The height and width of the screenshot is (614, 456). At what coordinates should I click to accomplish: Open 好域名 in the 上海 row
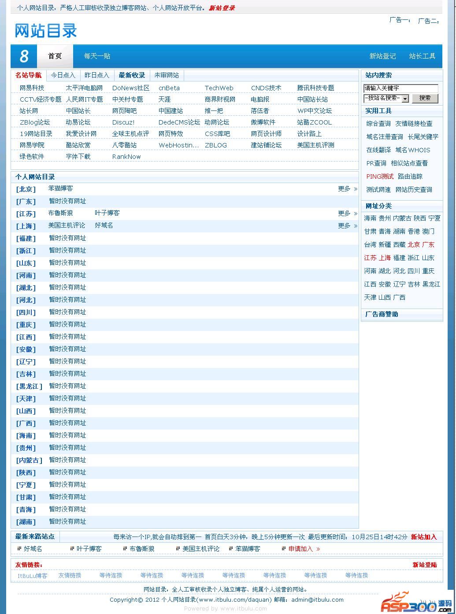pos(104,225)
